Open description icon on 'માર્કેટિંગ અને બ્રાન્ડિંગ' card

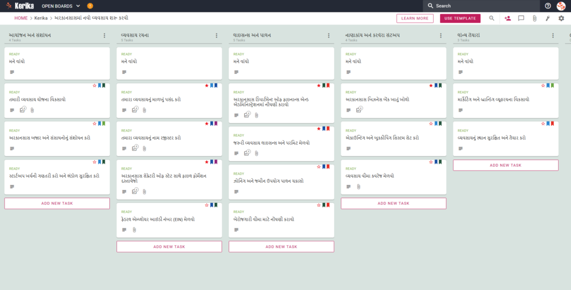tap(461, 110)
